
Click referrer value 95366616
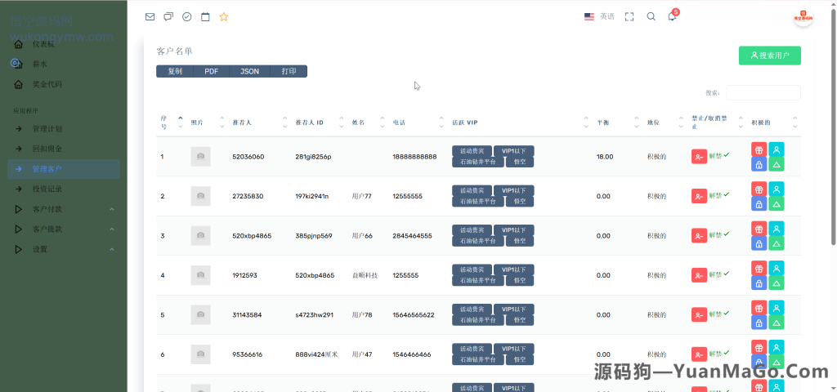click(x=247, y=354)
